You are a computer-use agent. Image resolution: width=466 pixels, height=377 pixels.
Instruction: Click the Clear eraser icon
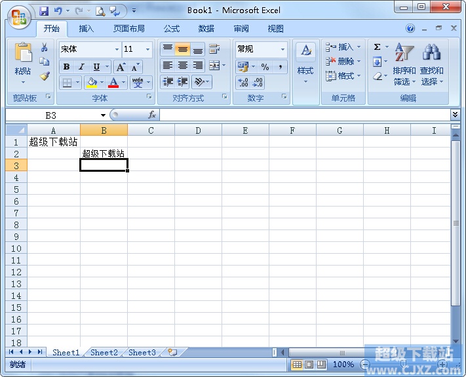(377, 76)
